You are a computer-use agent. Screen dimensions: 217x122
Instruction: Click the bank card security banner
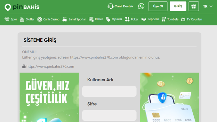point(170,97)
